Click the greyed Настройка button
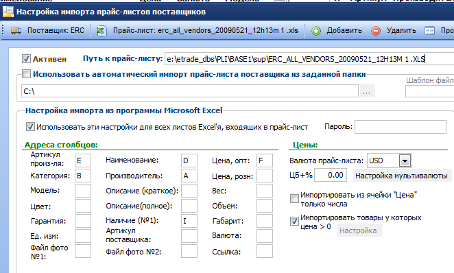 (x=359, y=230)
